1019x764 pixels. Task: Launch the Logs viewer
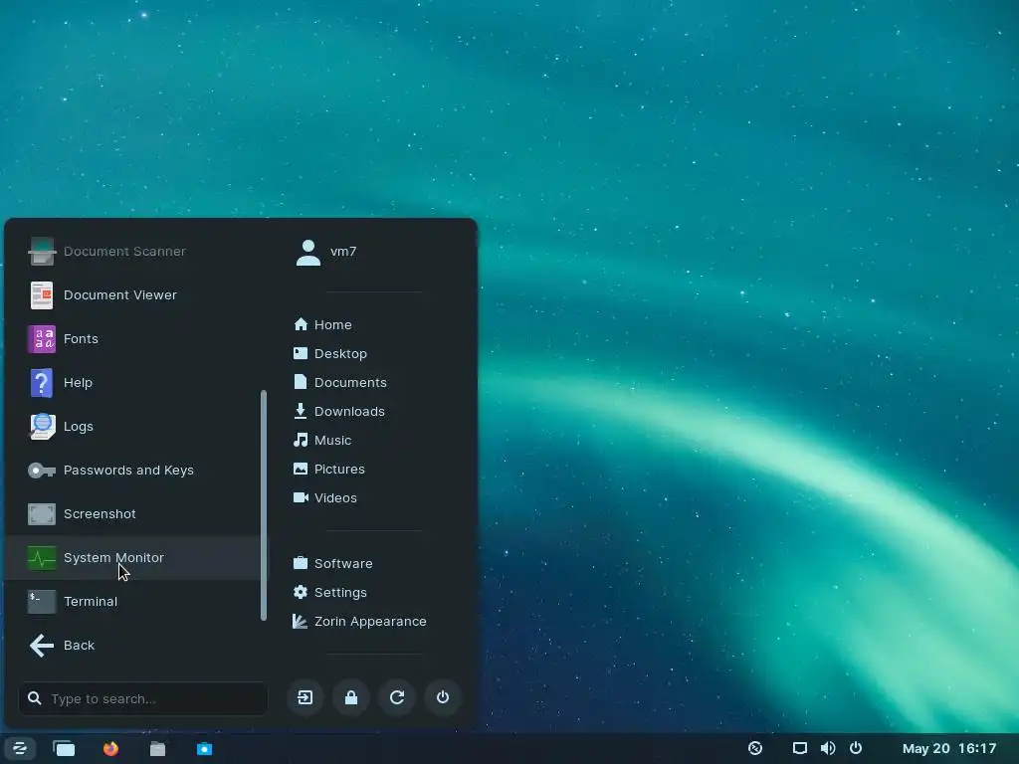click(134, 426)
